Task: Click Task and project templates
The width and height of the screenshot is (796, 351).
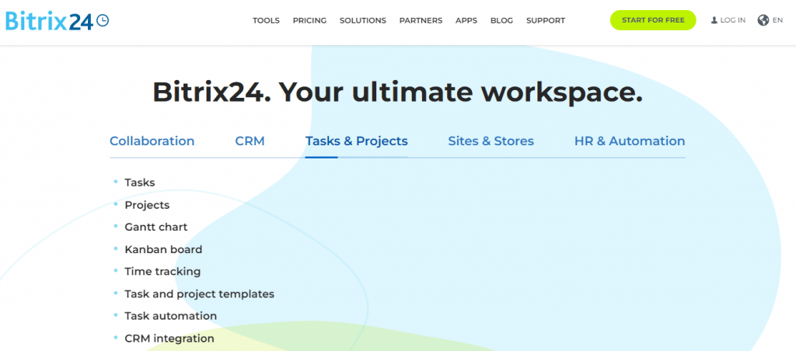Action: click(x=200, y=294)
